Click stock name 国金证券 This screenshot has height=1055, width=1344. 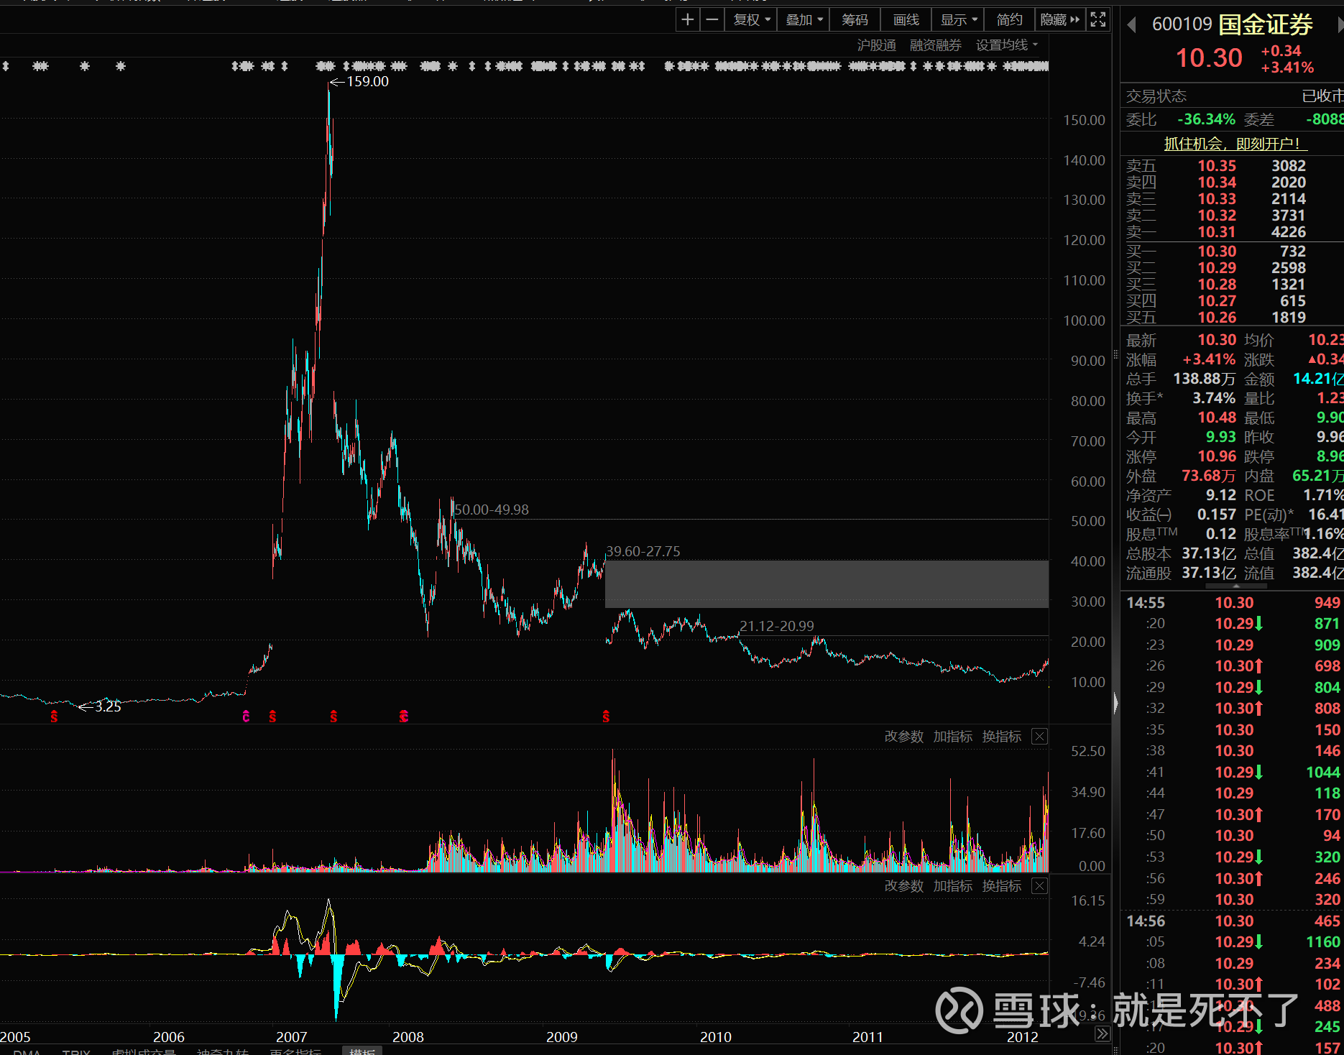pos(1266,24)
